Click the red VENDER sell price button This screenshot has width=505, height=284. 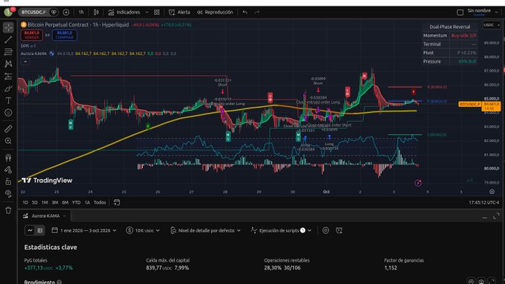point(31,35)
